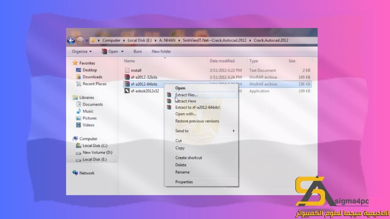Screen dimensions: 390x219
Task: Choose Extract Here in context menu
Action: [186, 101]
